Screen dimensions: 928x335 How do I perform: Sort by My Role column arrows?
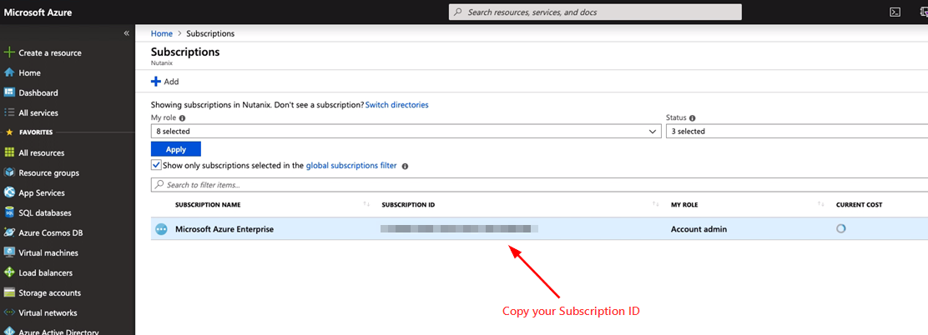[x=821, y=204]
